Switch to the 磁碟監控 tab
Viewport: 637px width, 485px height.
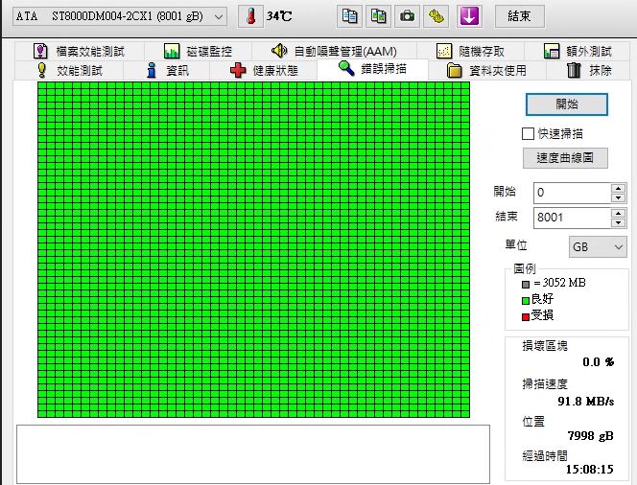198,51
